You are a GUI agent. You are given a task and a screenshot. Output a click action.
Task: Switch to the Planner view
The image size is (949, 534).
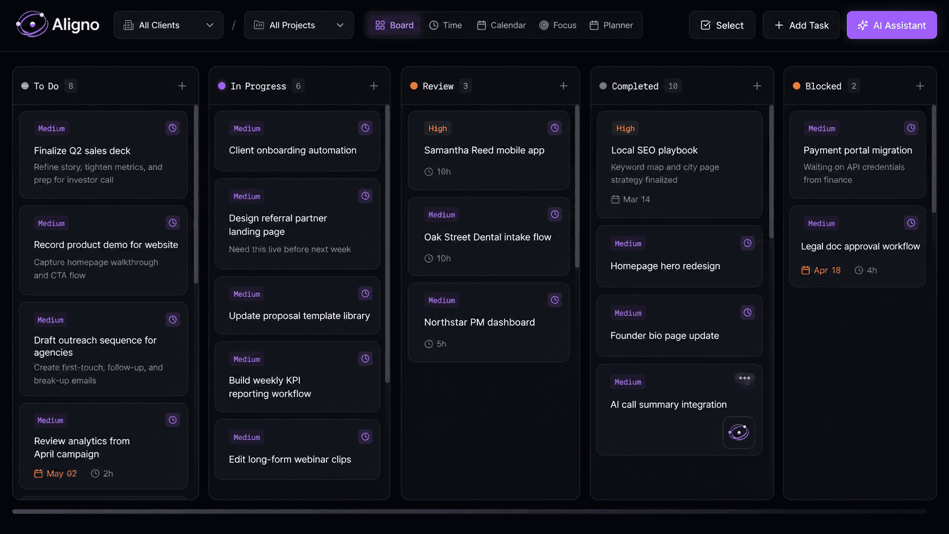(x=611, y=25)
